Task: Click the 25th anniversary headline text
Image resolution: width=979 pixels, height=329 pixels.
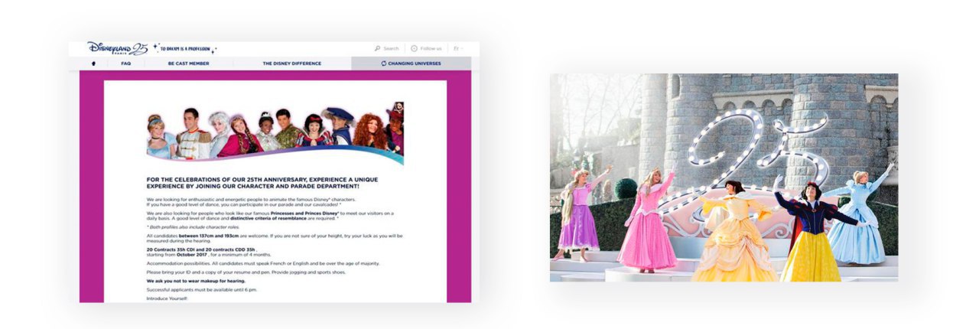Action: pyautogui.click(x=262, y=182)
